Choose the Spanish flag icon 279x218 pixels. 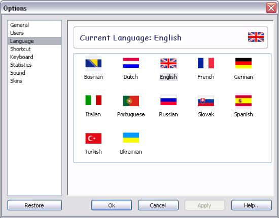pos(243,101)
